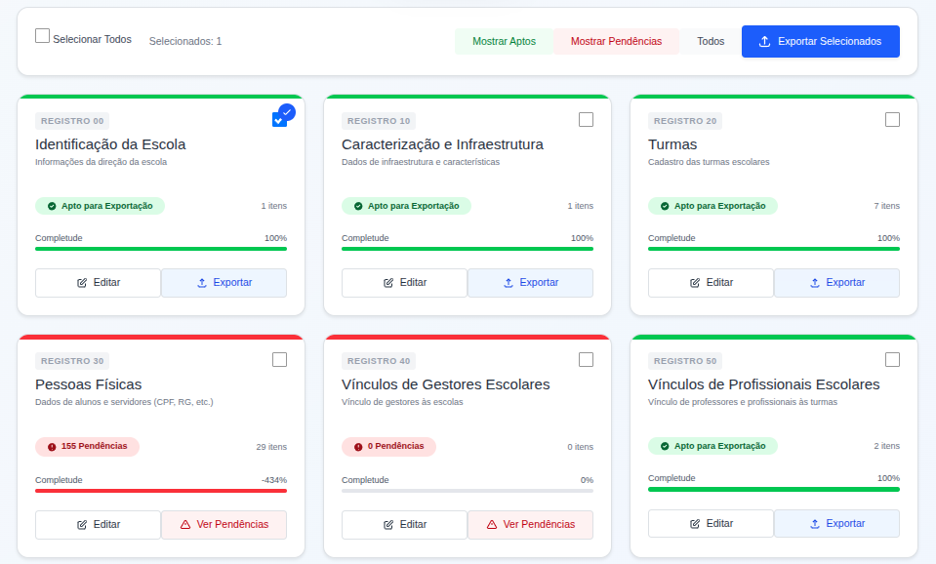Export Vínculos de Profissionais Escolares record
The width and height of the screenshot is (936, 564).
click(836, 523)
